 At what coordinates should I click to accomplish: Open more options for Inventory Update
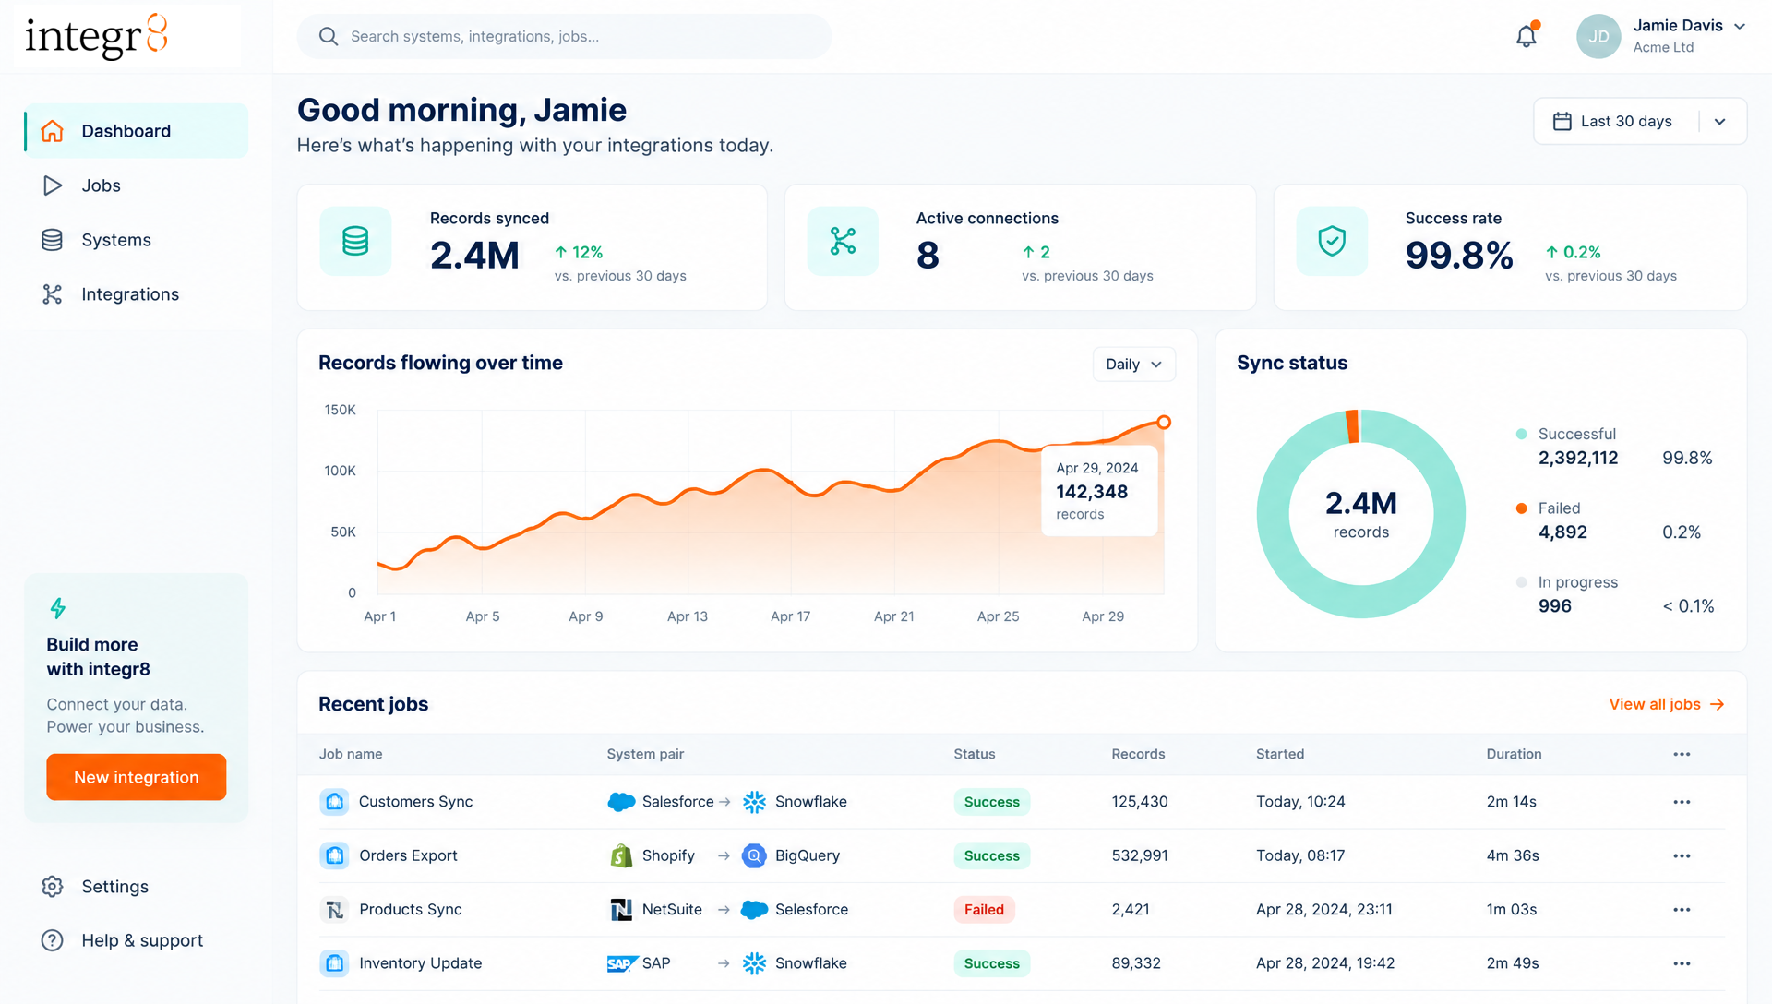coord(1682,963)
